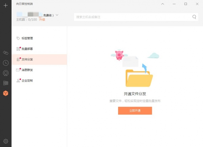
Task: Open the grid apps icon in sidebar
Action: [x=6, y=83]
